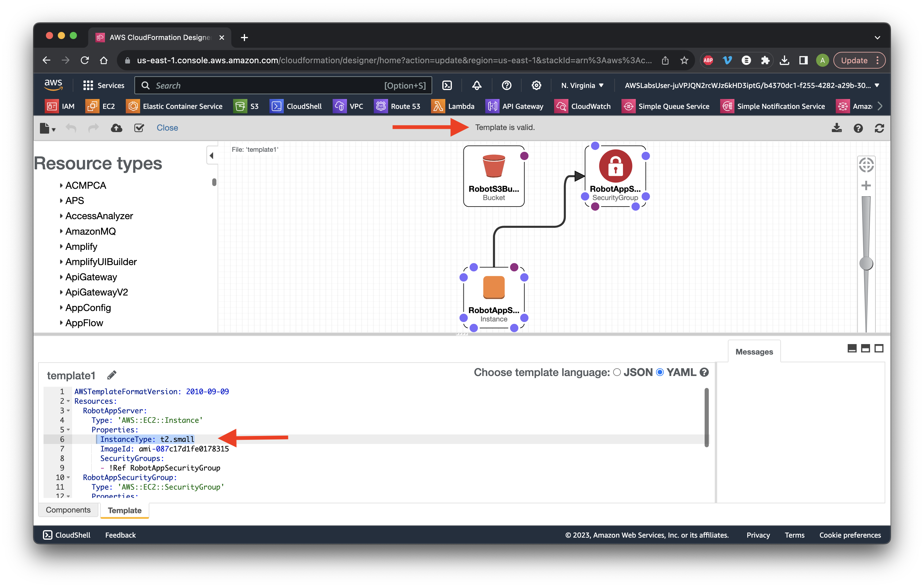This screenshot has height=588, width=924.
Task: Open template language help icon
Action: 704,372
